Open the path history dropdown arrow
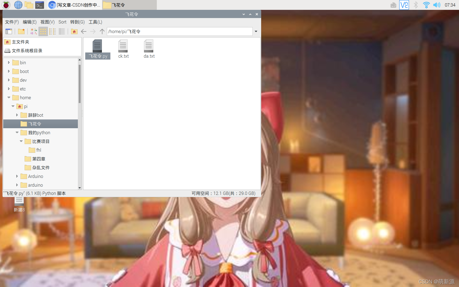 coord(256,31)
